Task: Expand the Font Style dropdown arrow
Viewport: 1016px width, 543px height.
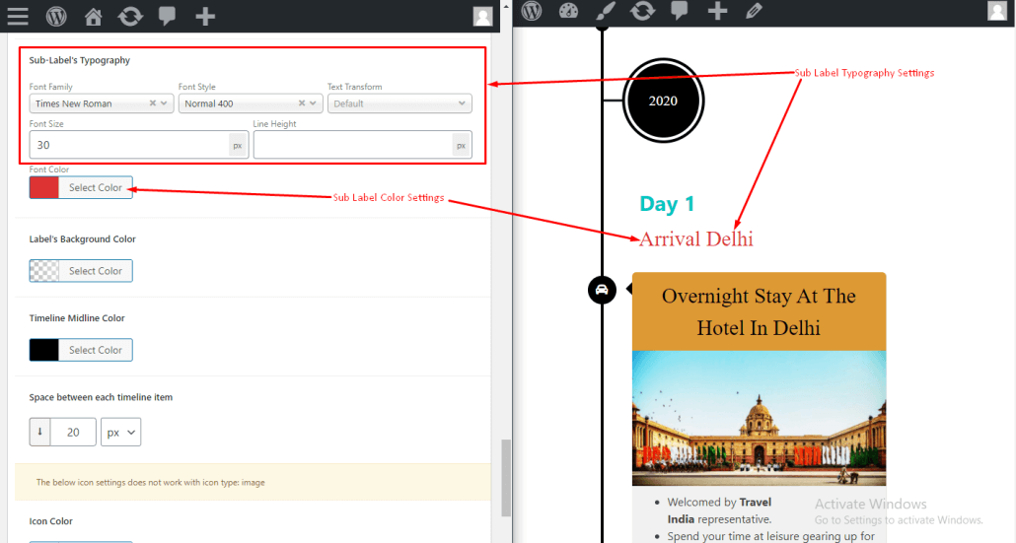Action: [314, 103]
